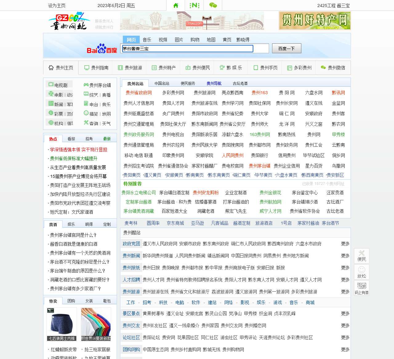Click the TV icon next to 电视剧
Screen dimensions: 394x359
pyautogui.click(x=51, y=84)
